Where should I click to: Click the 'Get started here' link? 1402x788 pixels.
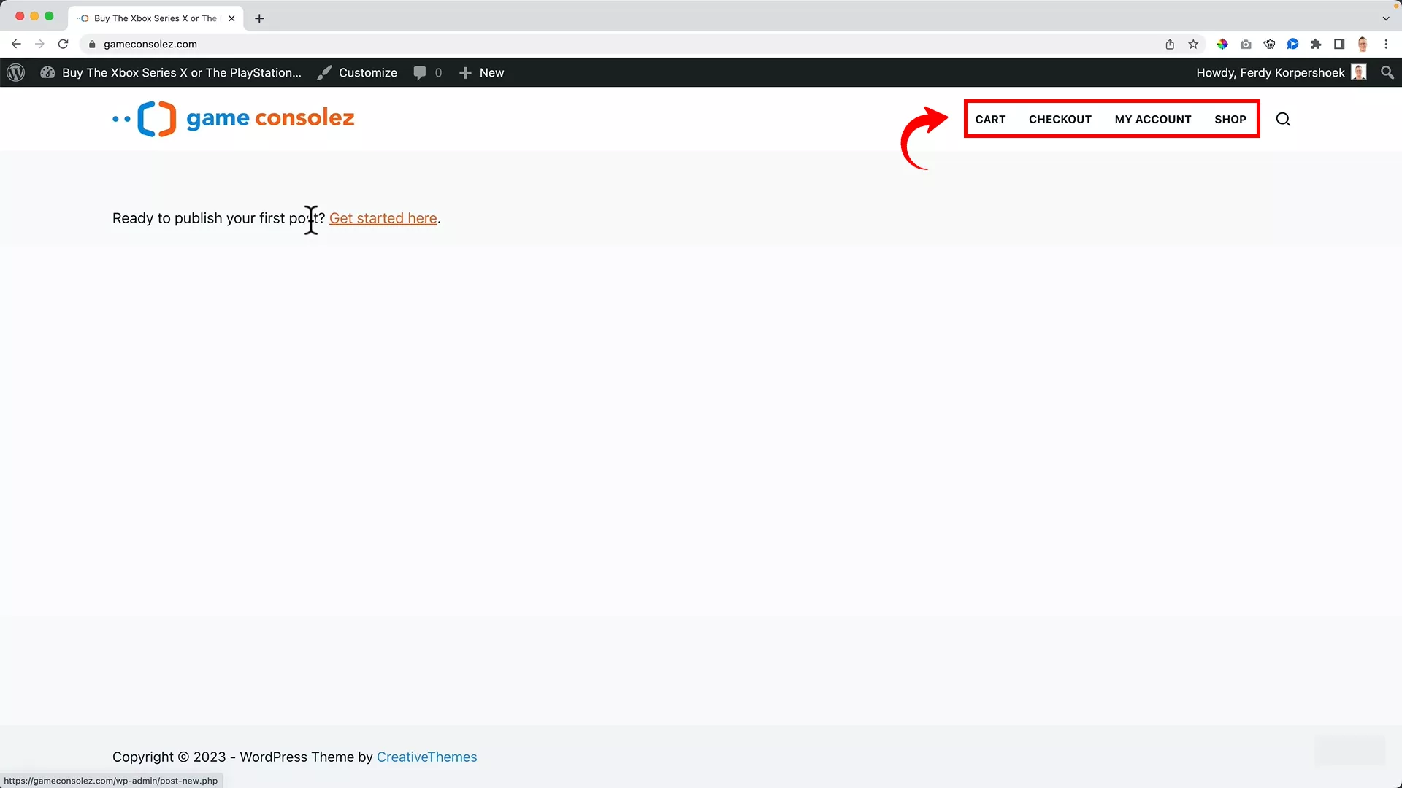[383, 217]
